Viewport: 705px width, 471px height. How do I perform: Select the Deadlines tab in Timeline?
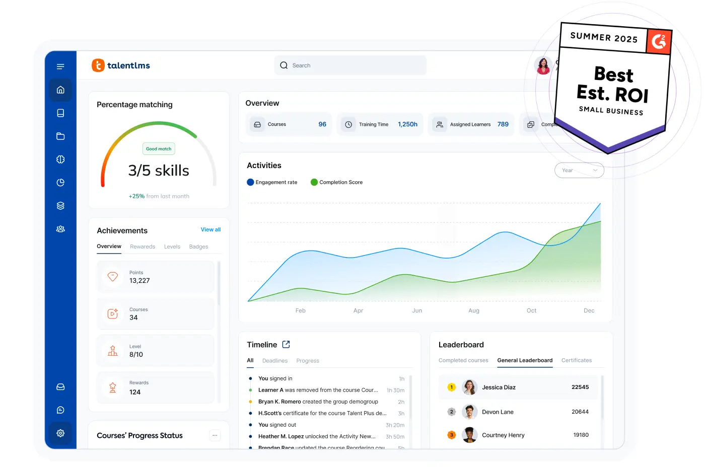(x=275, y=361)
